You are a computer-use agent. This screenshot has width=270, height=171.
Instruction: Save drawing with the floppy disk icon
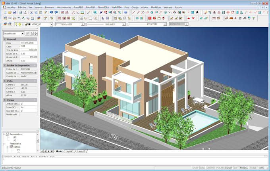point(14,12)
